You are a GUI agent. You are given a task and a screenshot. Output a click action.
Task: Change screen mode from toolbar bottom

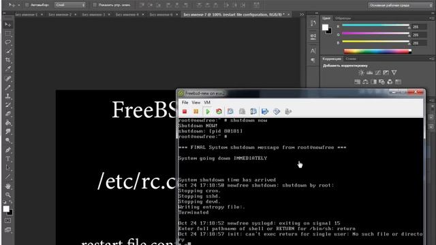pyautogui.click(x=7, y=230)
